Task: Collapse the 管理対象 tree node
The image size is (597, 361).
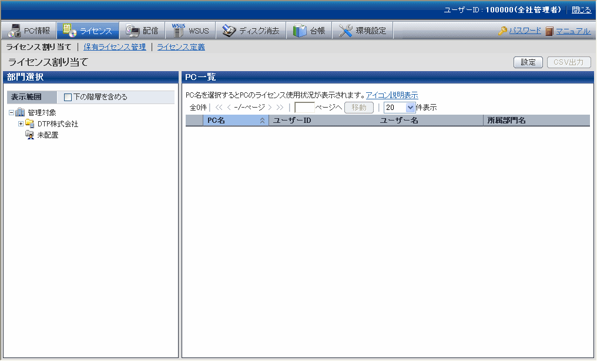Action: click(x=11, y=113)
